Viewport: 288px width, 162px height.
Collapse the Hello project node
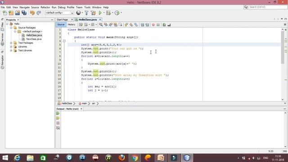(7, 24)
